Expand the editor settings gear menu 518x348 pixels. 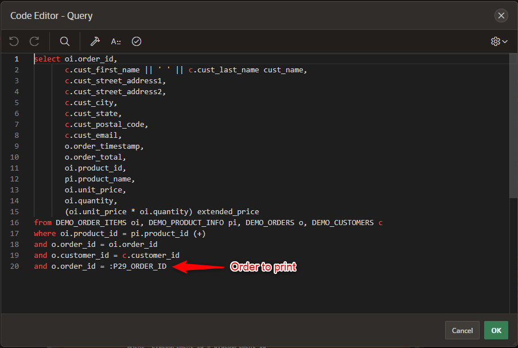pos(499,41)
